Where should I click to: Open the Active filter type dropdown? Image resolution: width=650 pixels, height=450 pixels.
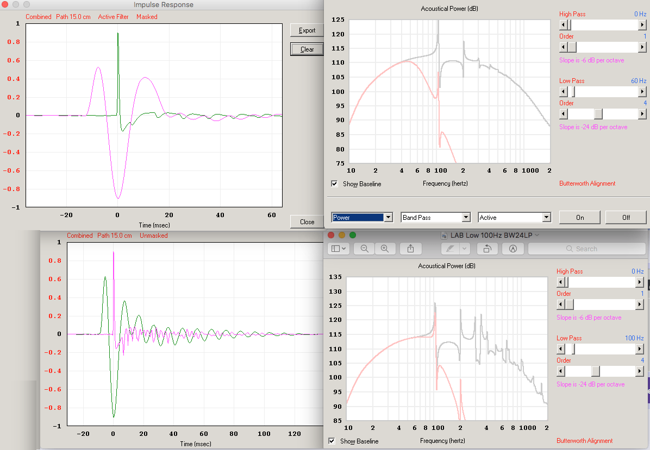(x=547, y=217)
